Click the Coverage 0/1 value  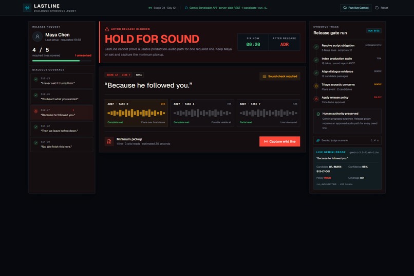coord(362,178)
